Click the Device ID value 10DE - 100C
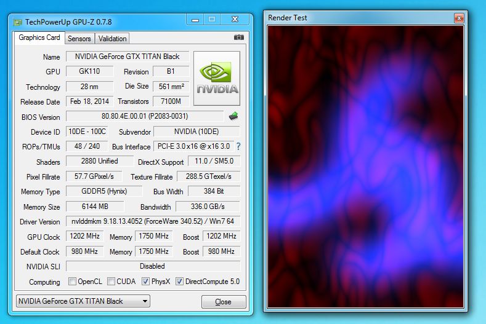Viewport: 486px width, 324px height. point(87,132)
